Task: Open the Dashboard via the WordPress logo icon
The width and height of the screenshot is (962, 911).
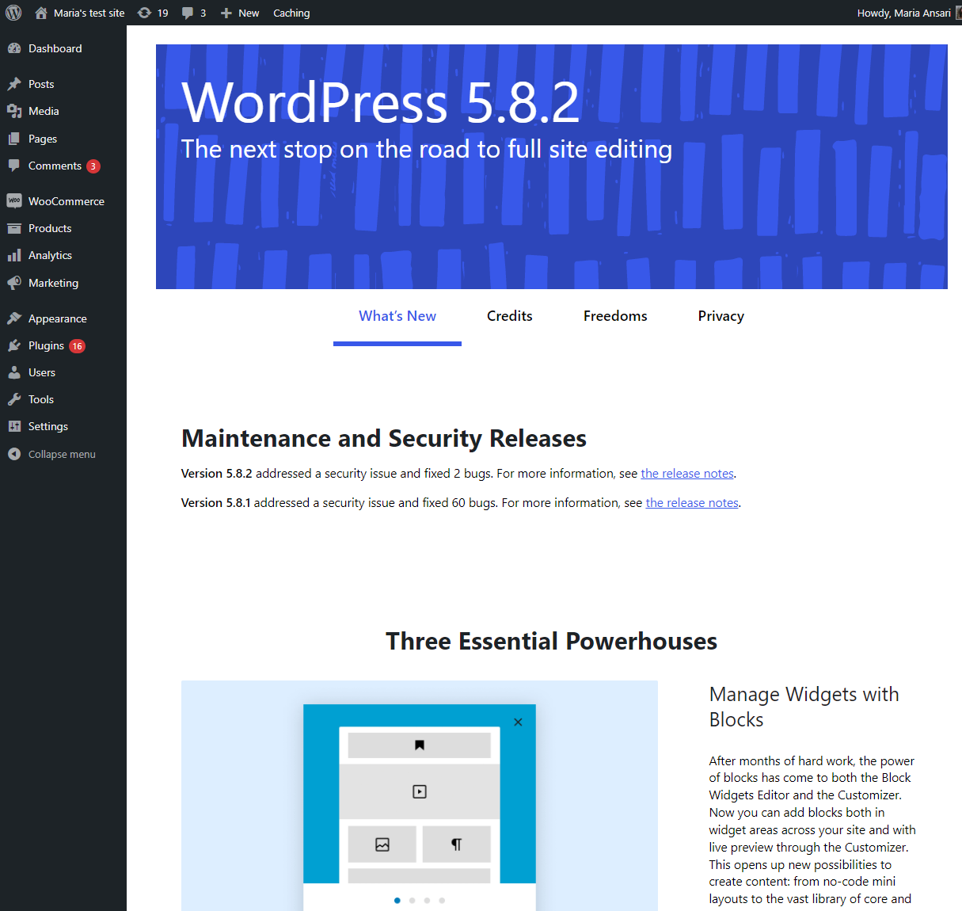Action: (13, 13)
